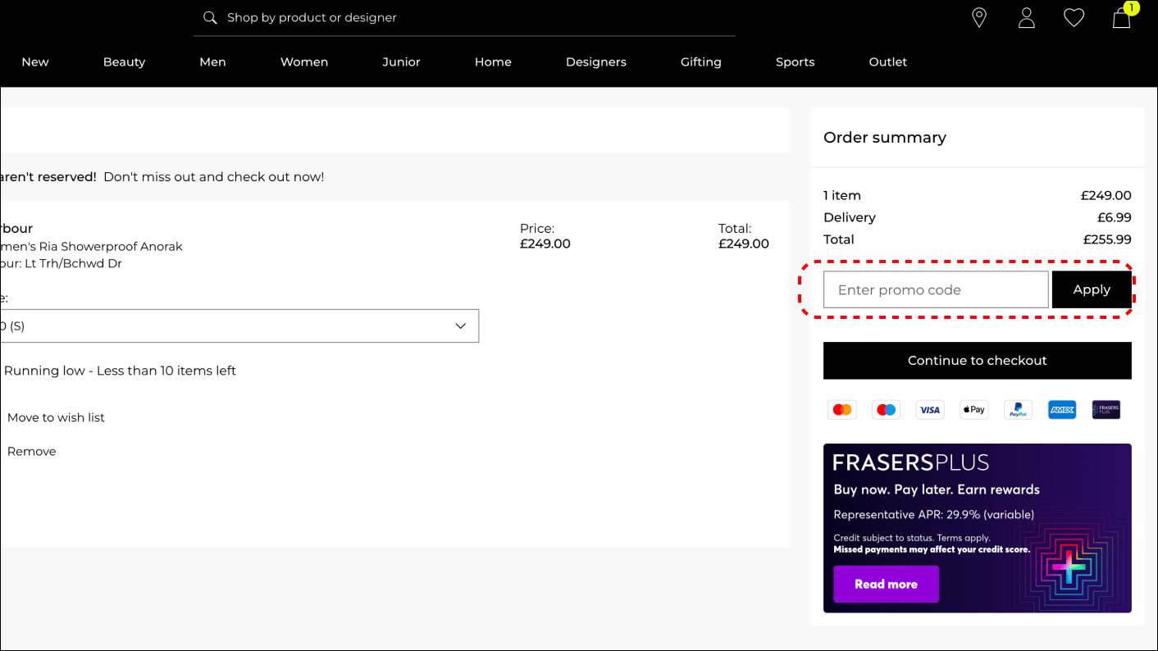The width and height of the screenshot is (1158, 651).
Task: Click the Total £255.99 amount
Action: [1106, 239]
